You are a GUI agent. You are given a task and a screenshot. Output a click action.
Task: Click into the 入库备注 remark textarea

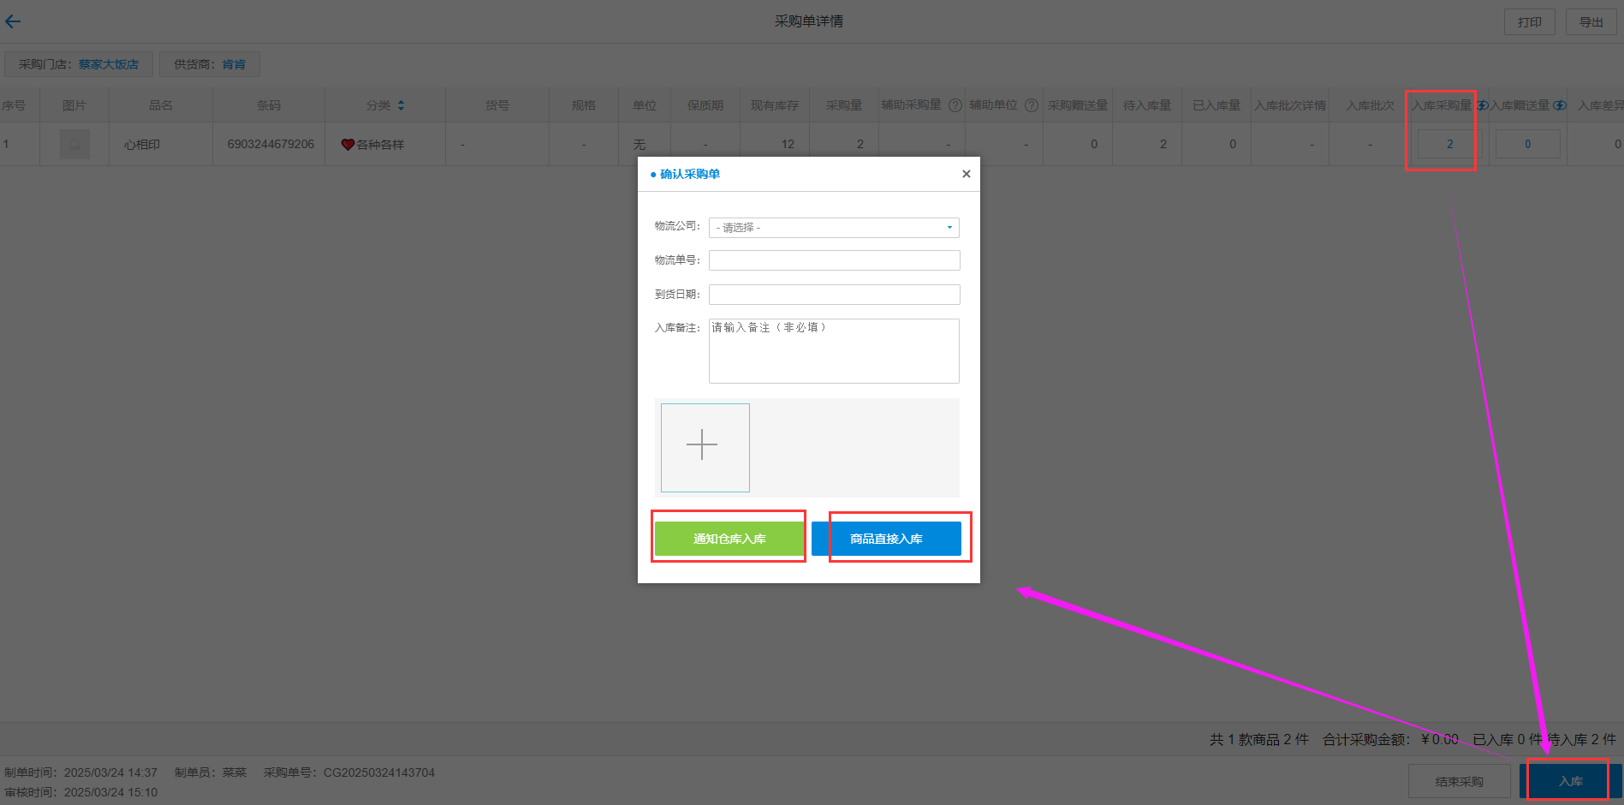click(x=834, y=351)
